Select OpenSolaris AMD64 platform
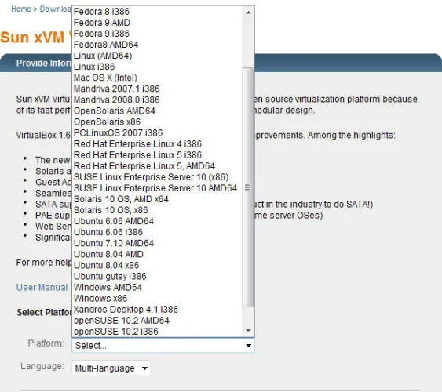The height and width of the screenshot is (392, 442). click(157, 111)
